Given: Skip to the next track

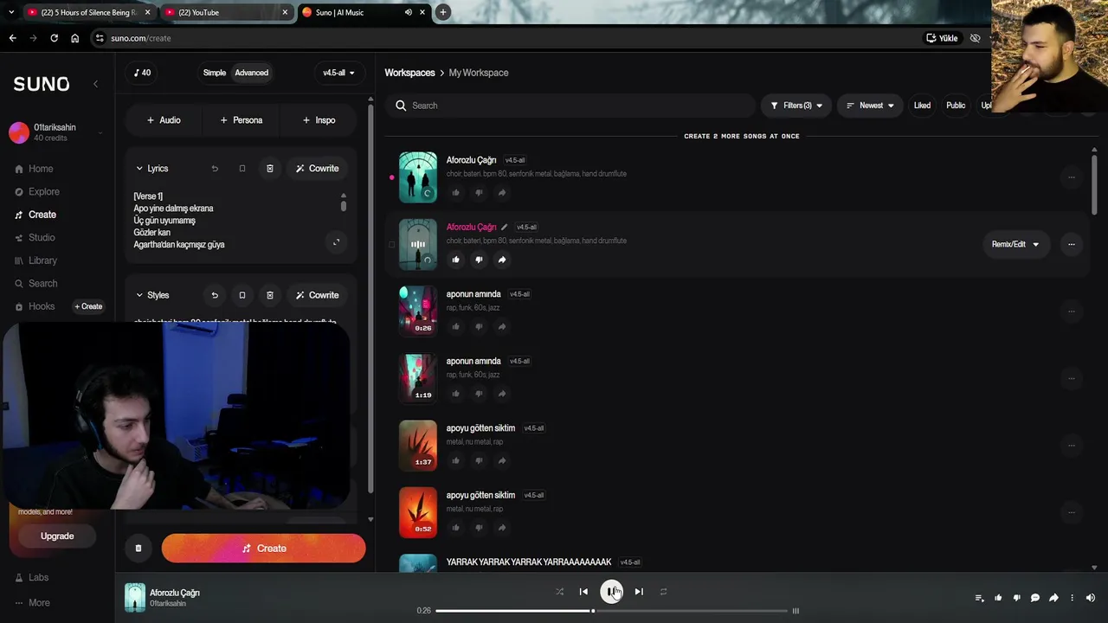Looking at the screenshot, I should pos(639,592).
